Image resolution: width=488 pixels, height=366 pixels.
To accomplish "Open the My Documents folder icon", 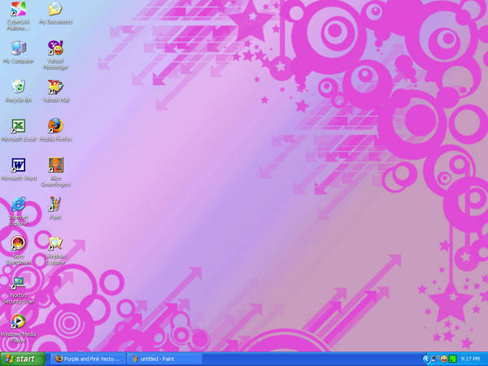I will (55, 9).
